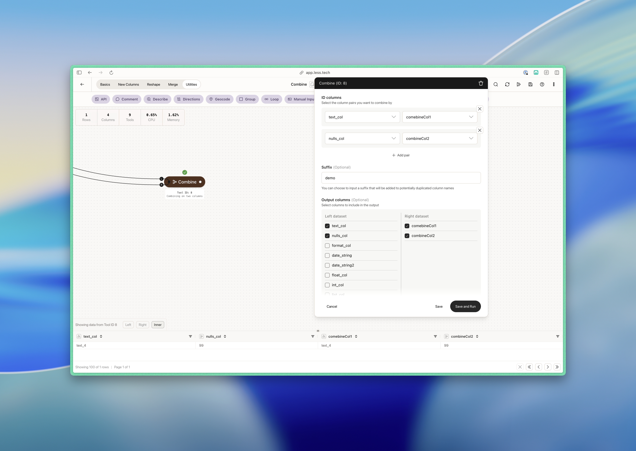Click the refresh arrows icon in toolbar
636x451 pixels.
[x=507, y=84]
